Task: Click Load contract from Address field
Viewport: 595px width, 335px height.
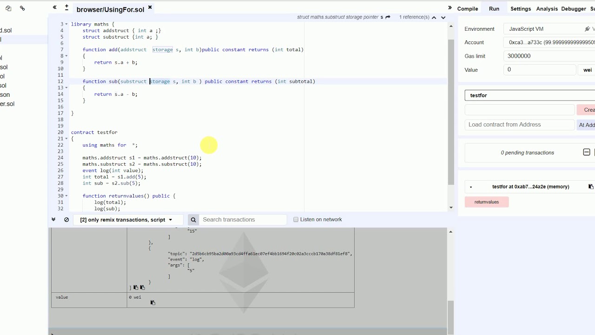Action: (x=520, y=125)
